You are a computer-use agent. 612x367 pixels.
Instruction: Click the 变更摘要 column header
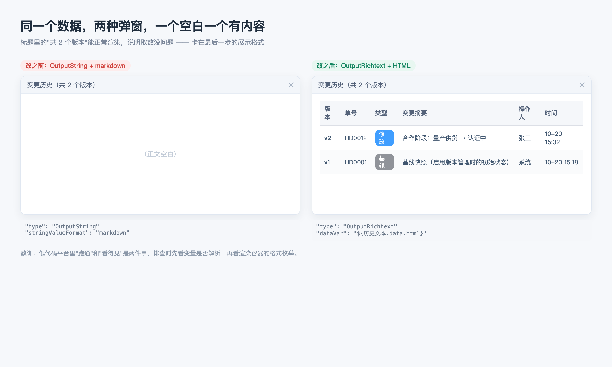point(415,113)
